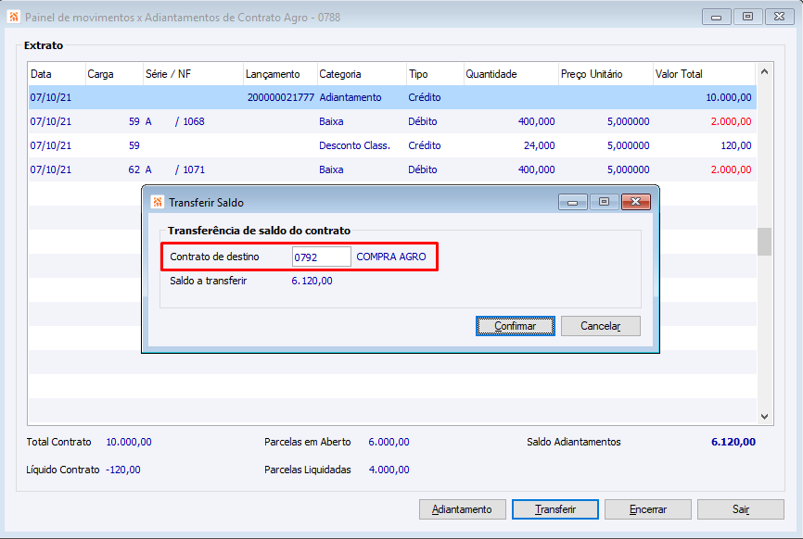
Task: Click the Transferir Saldo dialog app icon
Action: click(x=158, y=202)
